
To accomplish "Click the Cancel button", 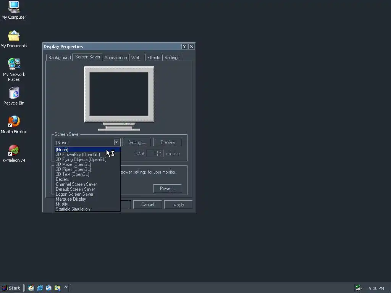I will coord(148,204).
